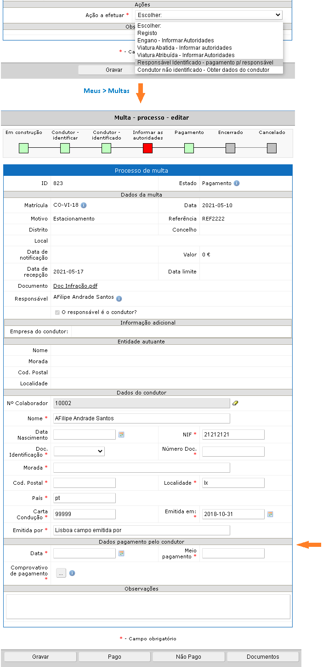
Task: Click the info icon next to Pagamento state
Action: coord(237,183)
